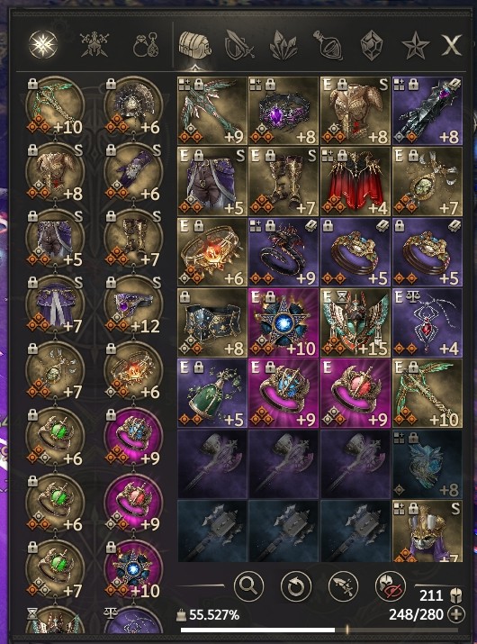Viewport: 477px width, 644px height.
Task: Select the glowing compass star icon
Action: coord(43,44)
